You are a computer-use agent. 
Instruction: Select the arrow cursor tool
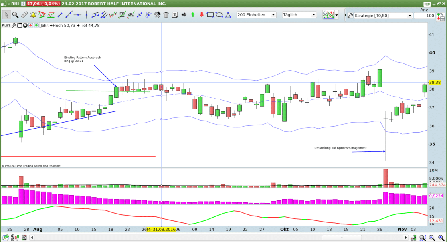pos(6,15)
